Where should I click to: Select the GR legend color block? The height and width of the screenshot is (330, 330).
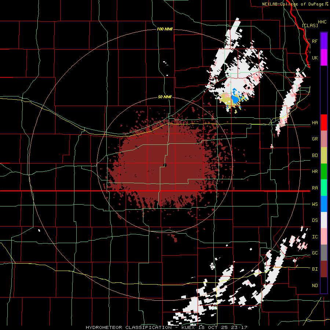324,139
